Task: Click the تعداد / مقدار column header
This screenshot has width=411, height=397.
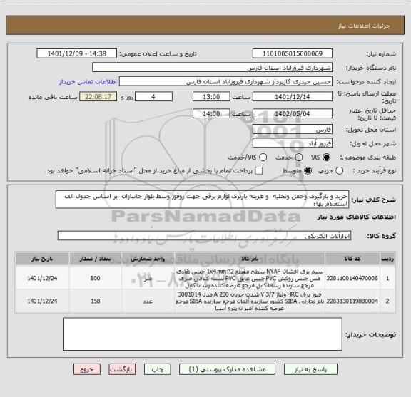Action: tap(95, 259)
